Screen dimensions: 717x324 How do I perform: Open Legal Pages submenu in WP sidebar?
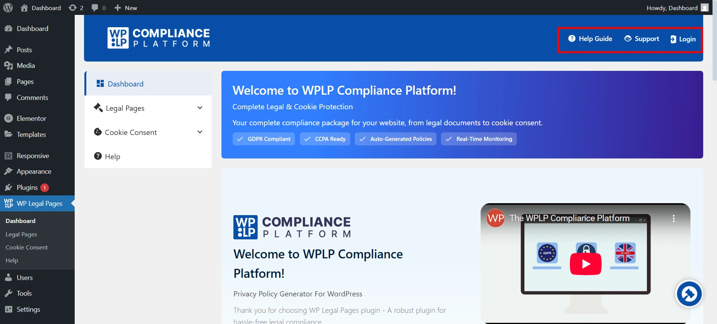coord(21,234)
